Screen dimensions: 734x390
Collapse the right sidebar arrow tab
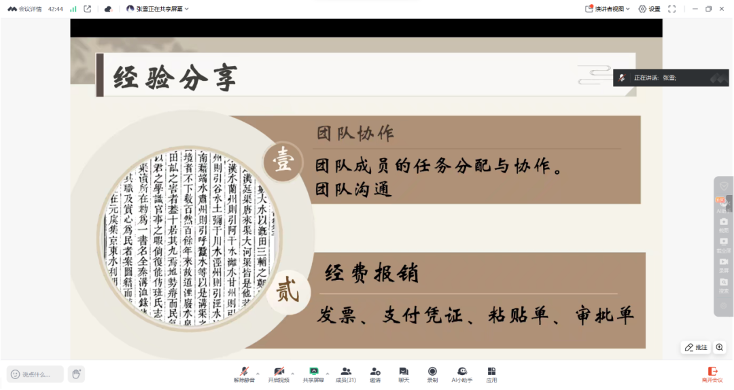coord(729,204)
